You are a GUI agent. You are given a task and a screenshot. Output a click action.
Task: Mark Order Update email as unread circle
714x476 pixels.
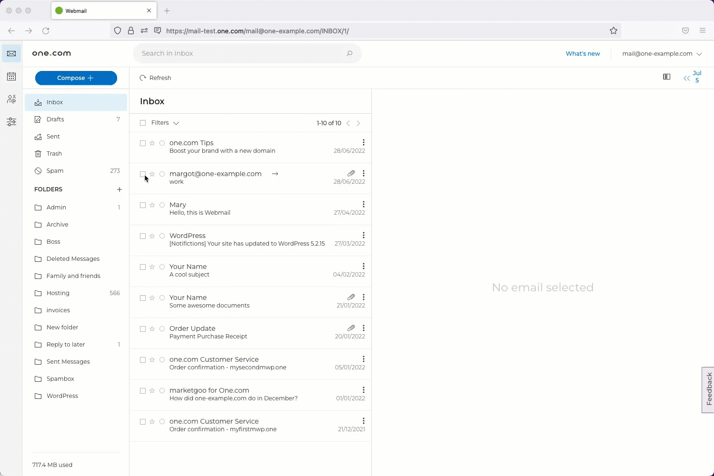click(x=162, y=329)
